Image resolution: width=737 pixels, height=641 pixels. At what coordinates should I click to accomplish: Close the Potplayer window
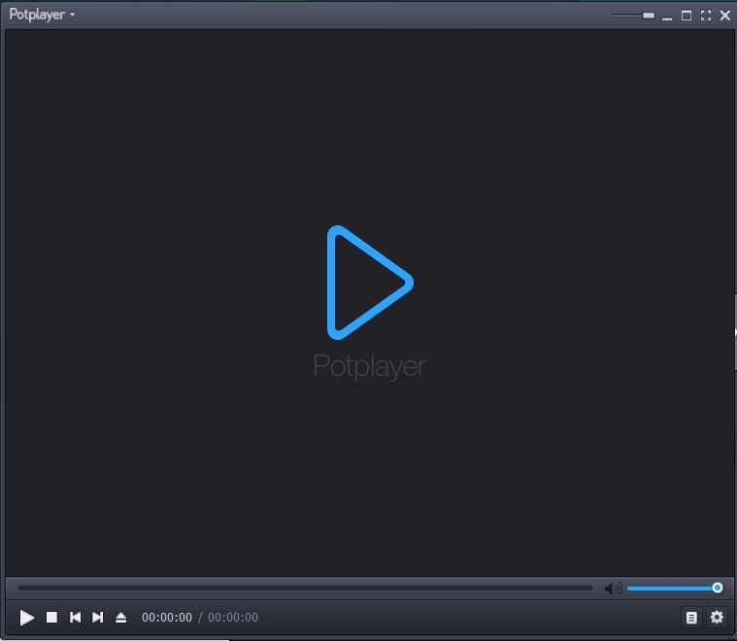click(x=725, y=16)
